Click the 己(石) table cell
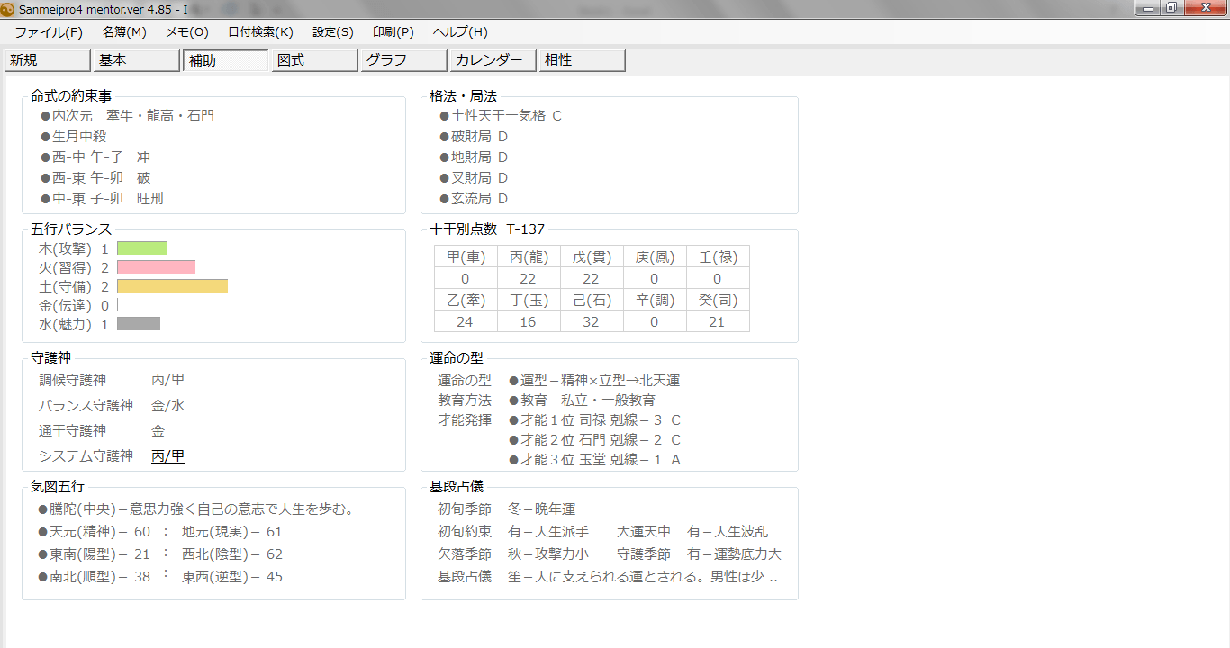Viewport: 1230px width, 648px height. click(592, 300)
